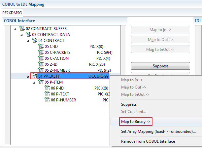Click the PIC X(20) value

[97, 64]
